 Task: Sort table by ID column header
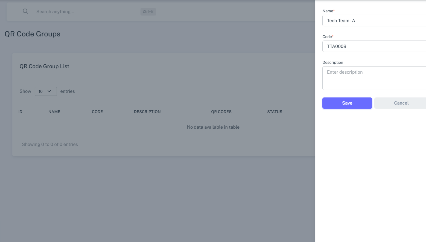pyautogui.click(x=20, y=112)
